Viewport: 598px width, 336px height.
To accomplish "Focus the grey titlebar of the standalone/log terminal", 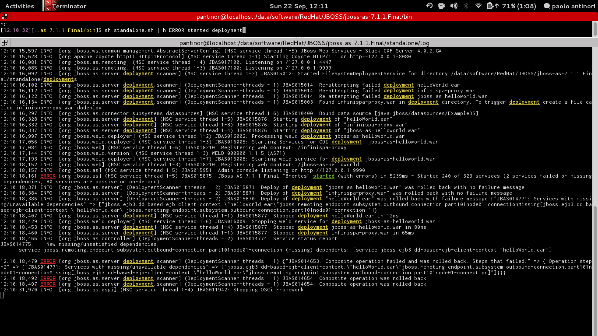I will (304, 43).
